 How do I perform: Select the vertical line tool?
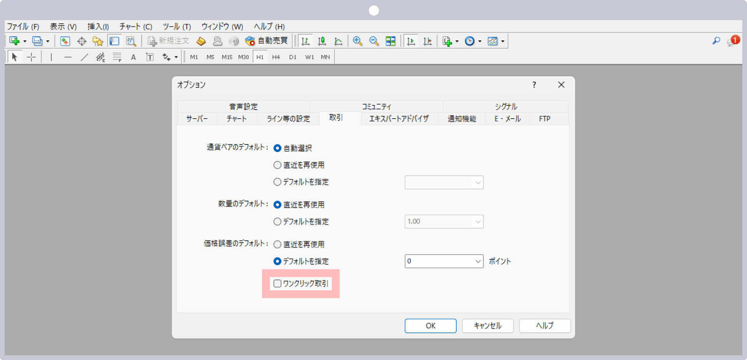[51, 57]
